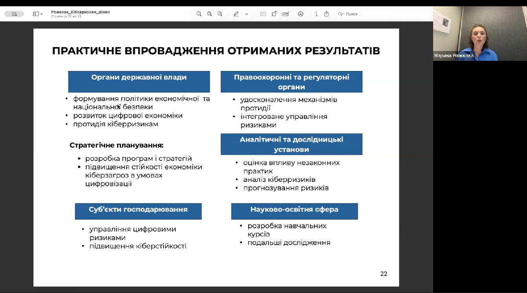Click the Органи державної влади heading box

click(139, 82)
